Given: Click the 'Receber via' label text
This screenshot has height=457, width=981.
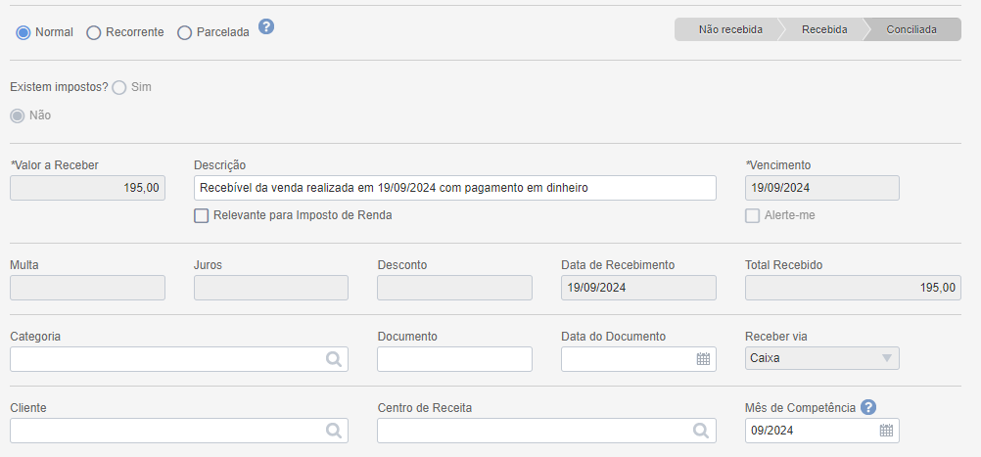Looking at the screenshot, I should (775, 337).
